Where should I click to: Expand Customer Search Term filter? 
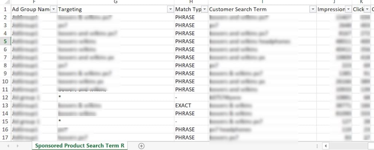[x=312, y=9]
